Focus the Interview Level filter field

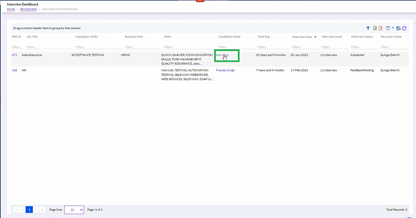pos(335,47)
